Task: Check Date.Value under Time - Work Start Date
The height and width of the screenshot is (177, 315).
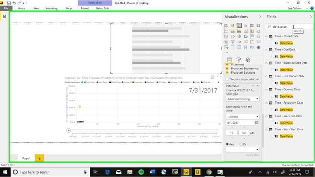Action: [x=272, y=137]
